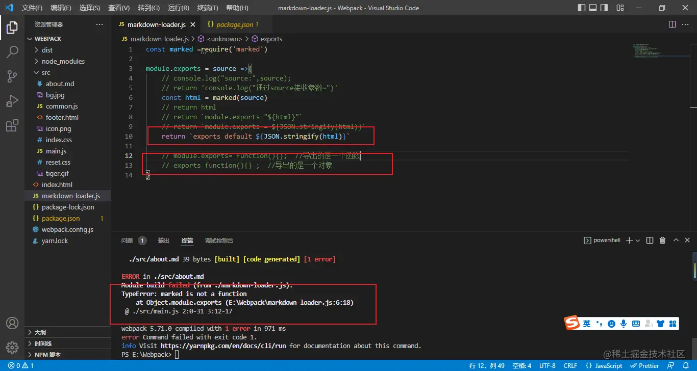Click the VS Code logo in title bar

coord(9,8)
